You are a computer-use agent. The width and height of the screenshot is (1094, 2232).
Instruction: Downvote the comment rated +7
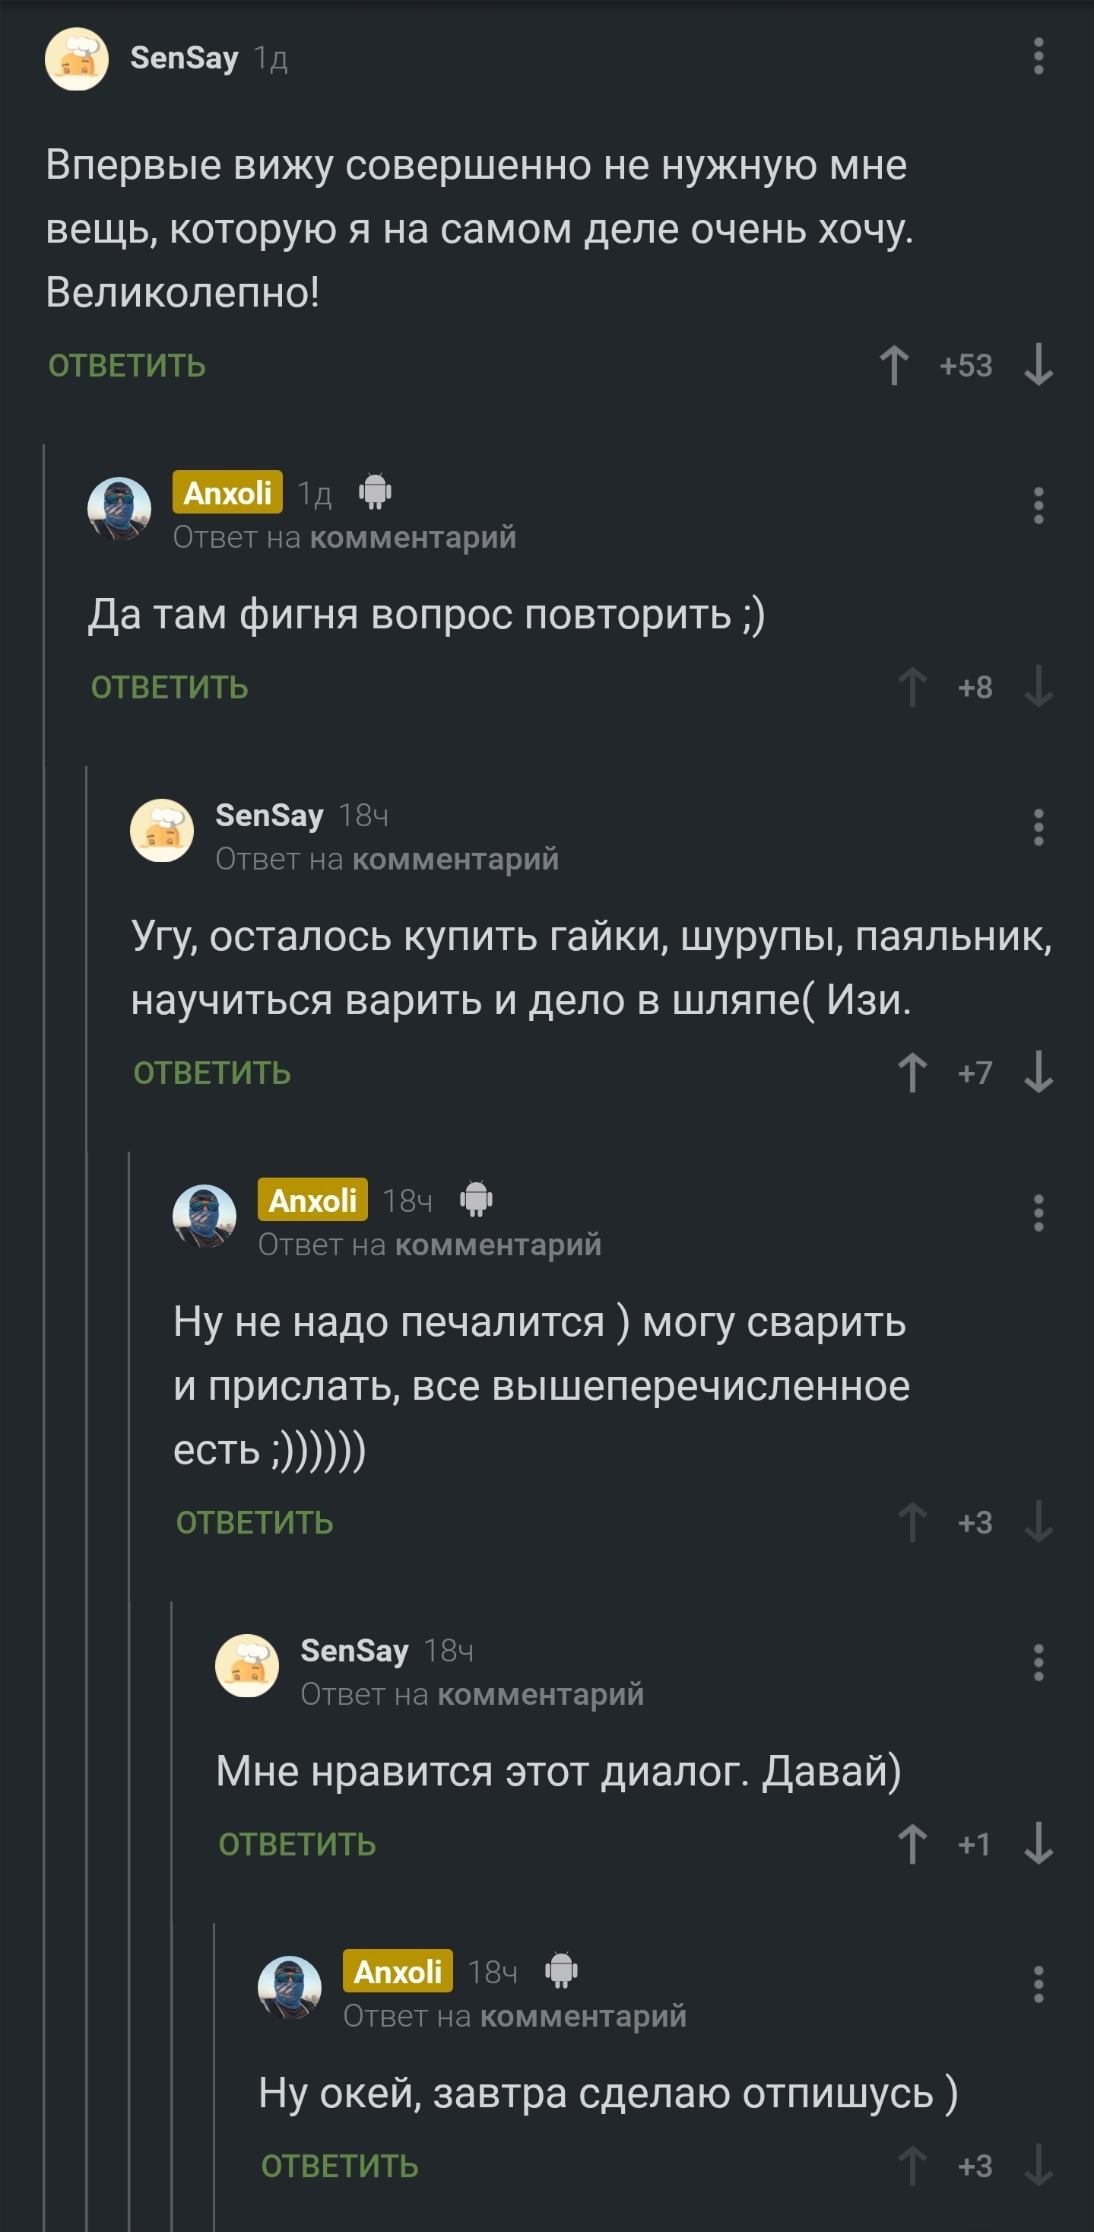click(1038, 1073)
